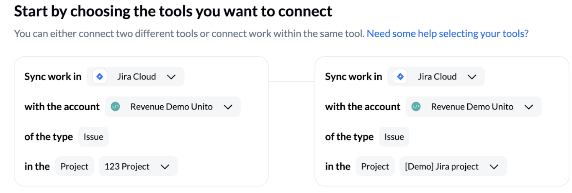
Task: Click the Project label tag in right card
Action: (375, 166)
